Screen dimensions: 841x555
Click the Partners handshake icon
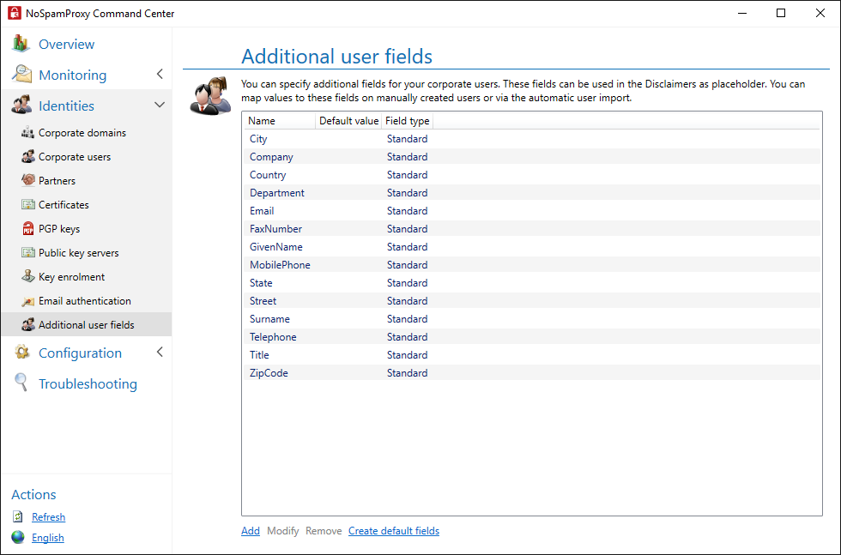(x=27, y=180)
